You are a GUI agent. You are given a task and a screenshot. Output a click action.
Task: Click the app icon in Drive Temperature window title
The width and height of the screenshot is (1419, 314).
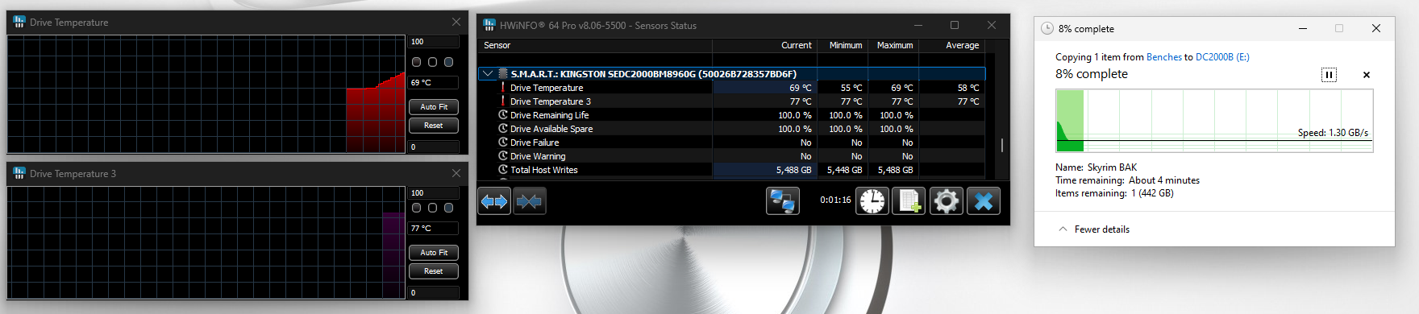pos(19,22)
